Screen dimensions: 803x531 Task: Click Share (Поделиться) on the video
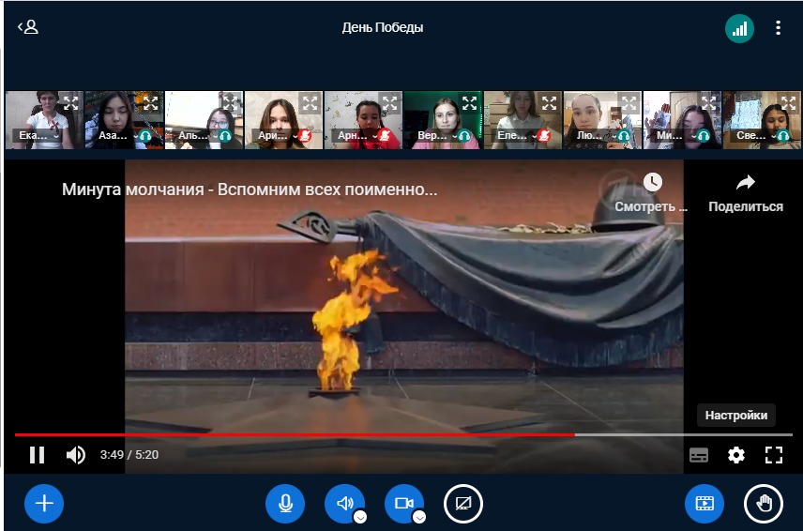[745, 193]
